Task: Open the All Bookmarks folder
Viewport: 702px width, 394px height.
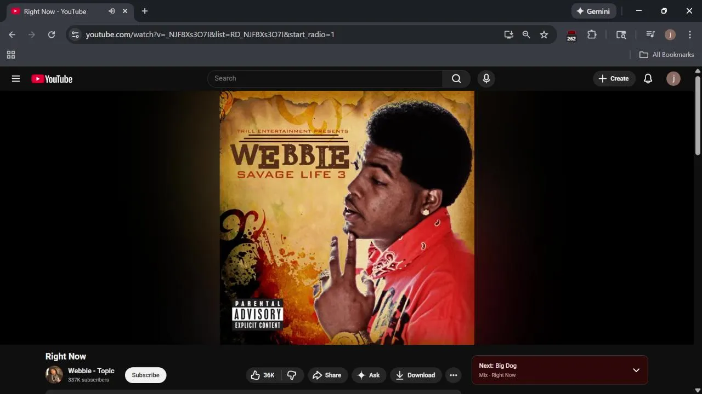Action: tap(667, 55)
